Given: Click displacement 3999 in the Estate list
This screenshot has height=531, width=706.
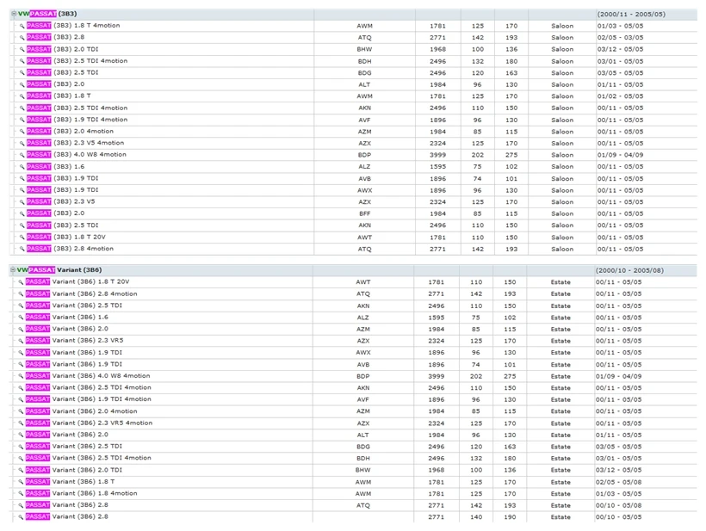Looking at the screenshot, I should click(436, 376).
